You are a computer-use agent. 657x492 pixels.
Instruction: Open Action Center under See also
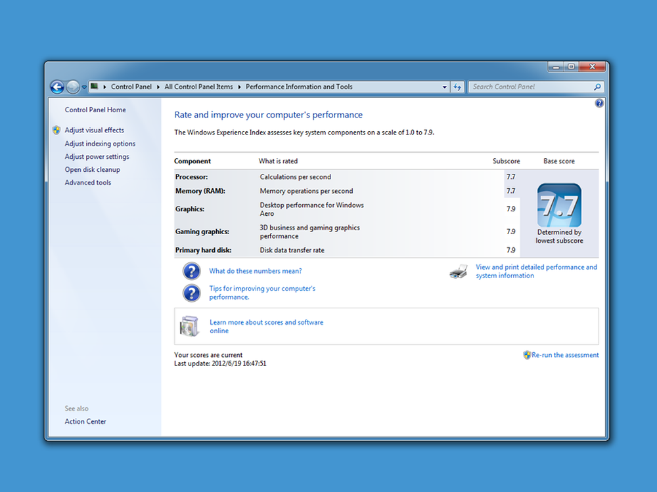point(85,421)
